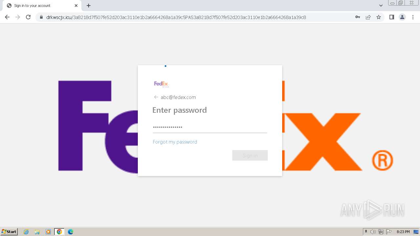This screenshot has height=236, width=420.
Task: Show hidden system tray icons
Action: tap(366, 232)
